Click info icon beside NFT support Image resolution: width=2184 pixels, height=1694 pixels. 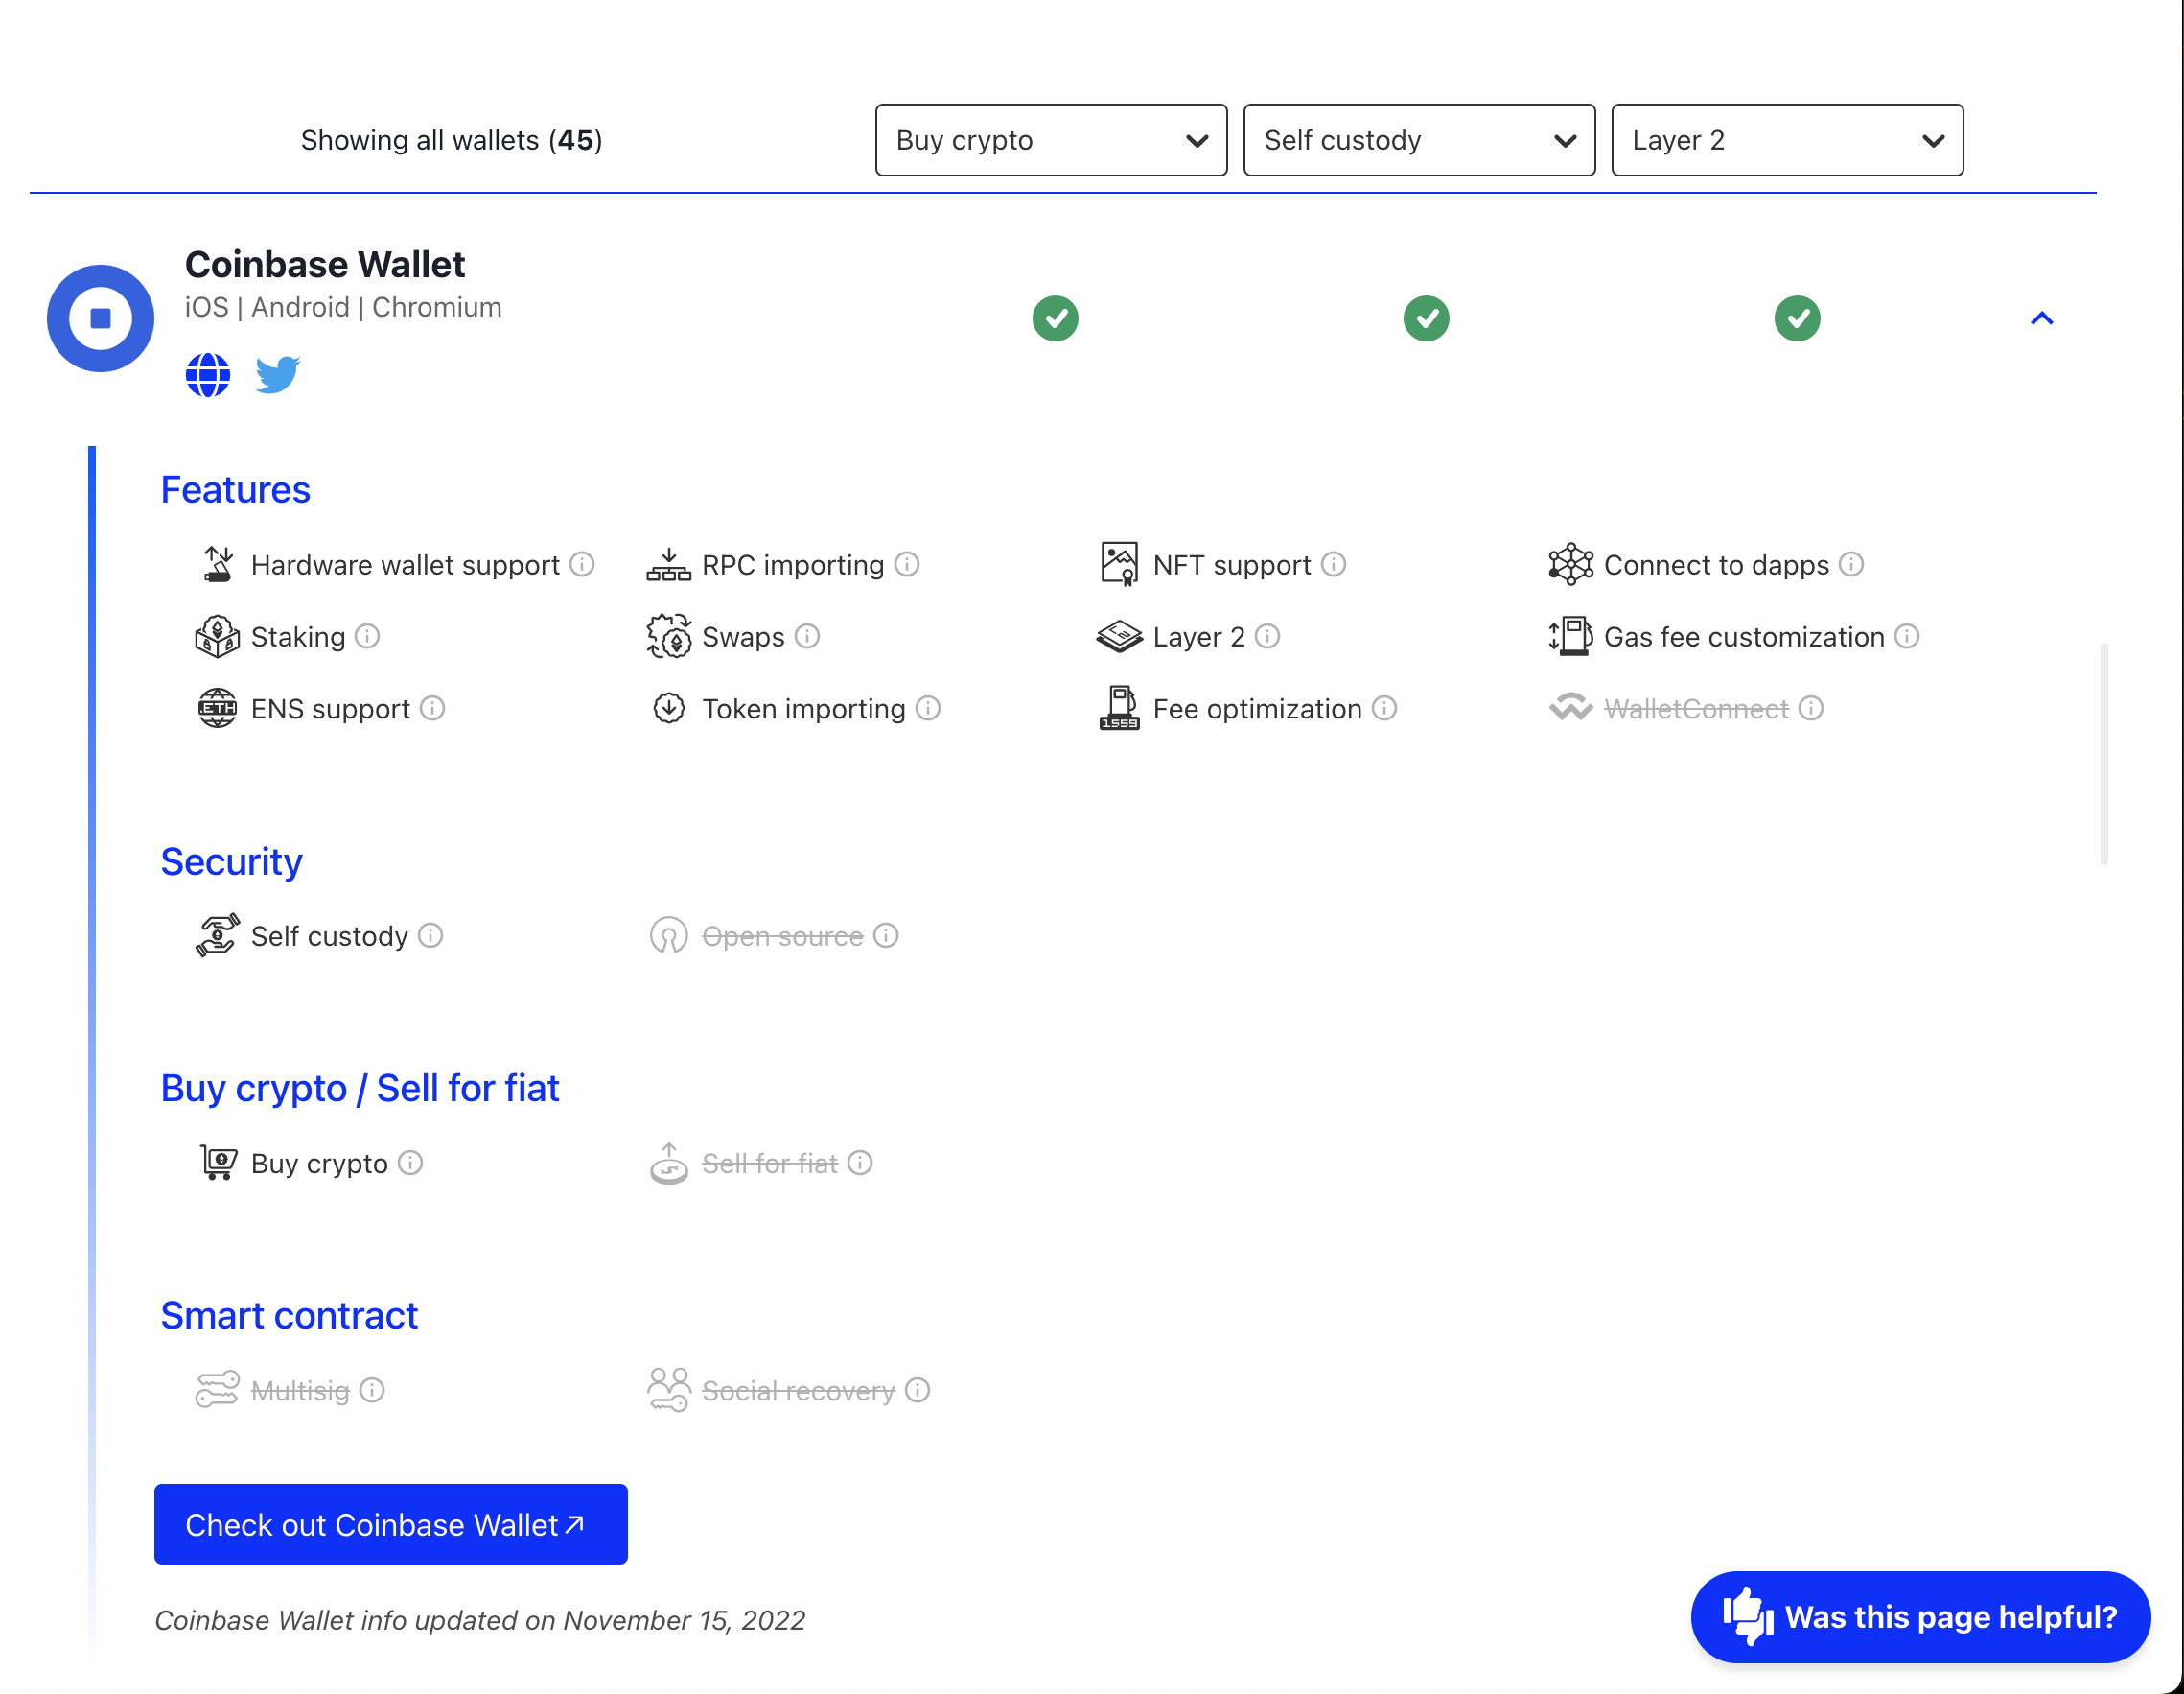click(1333, 564)
